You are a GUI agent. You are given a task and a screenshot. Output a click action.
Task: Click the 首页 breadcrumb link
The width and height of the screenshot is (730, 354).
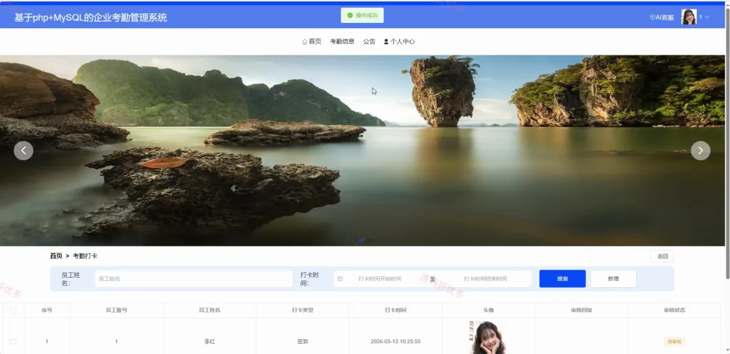pyautogui.click(x=56, y=256)
